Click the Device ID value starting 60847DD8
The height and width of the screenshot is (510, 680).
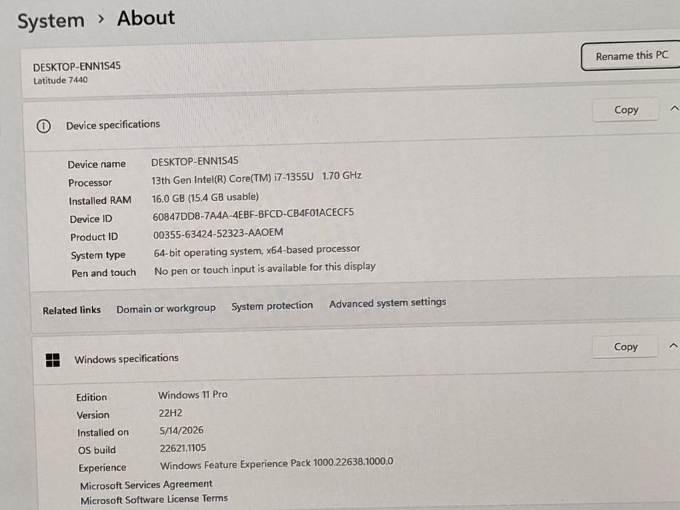(253, 214)
